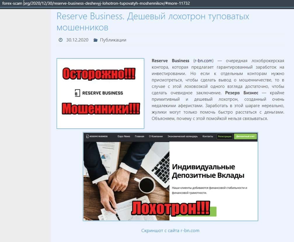Viewport: 294px width, 242px height.
Task: Click the Reserve Business logo in warning image
Action: [x=99, y=93]
